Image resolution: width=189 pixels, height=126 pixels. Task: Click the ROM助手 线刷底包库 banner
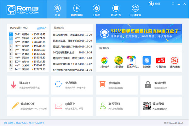point(139,33)
